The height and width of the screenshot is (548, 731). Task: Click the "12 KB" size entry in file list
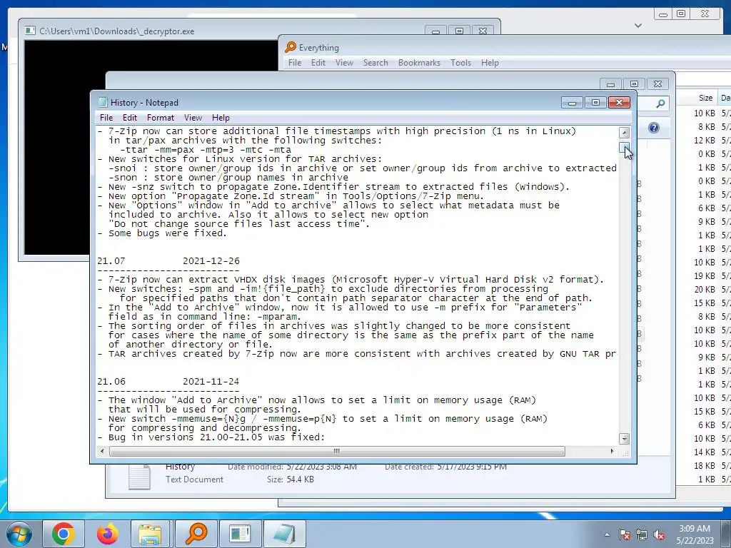point(705,141)
